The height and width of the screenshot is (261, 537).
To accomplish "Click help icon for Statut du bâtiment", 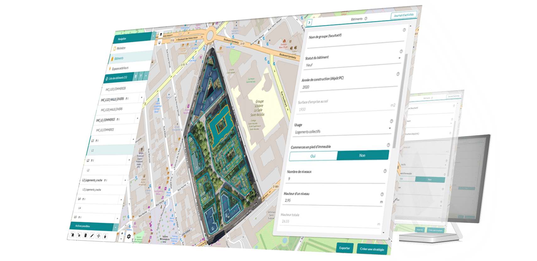I will click(x=401, y=51).
